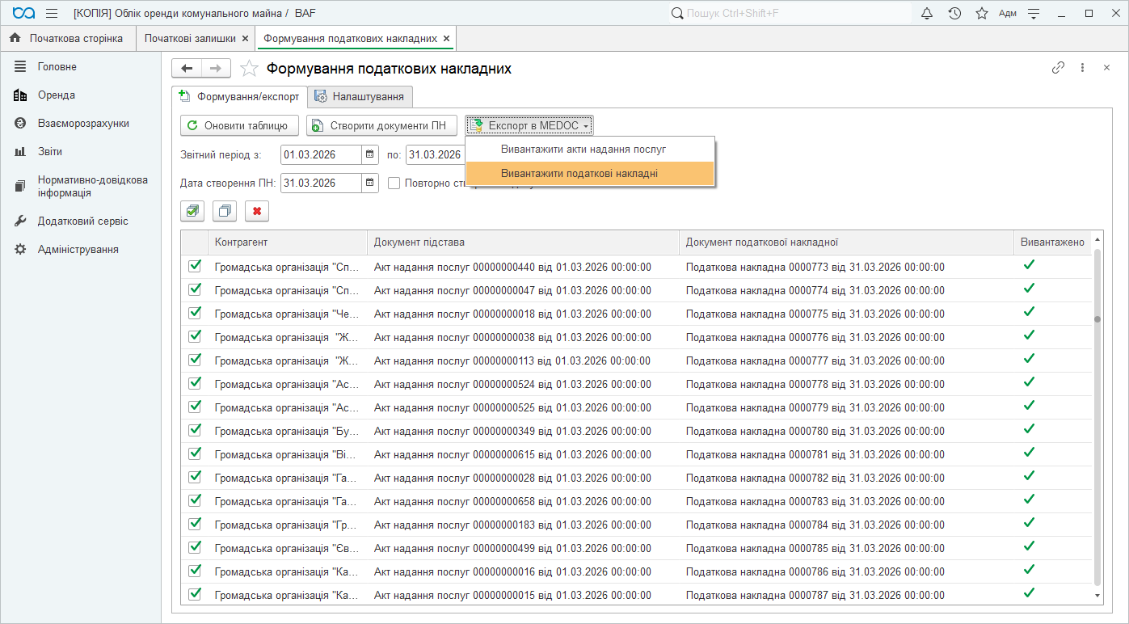
Task: Click the uncheck all rows icon
Action: coord(225,211)
